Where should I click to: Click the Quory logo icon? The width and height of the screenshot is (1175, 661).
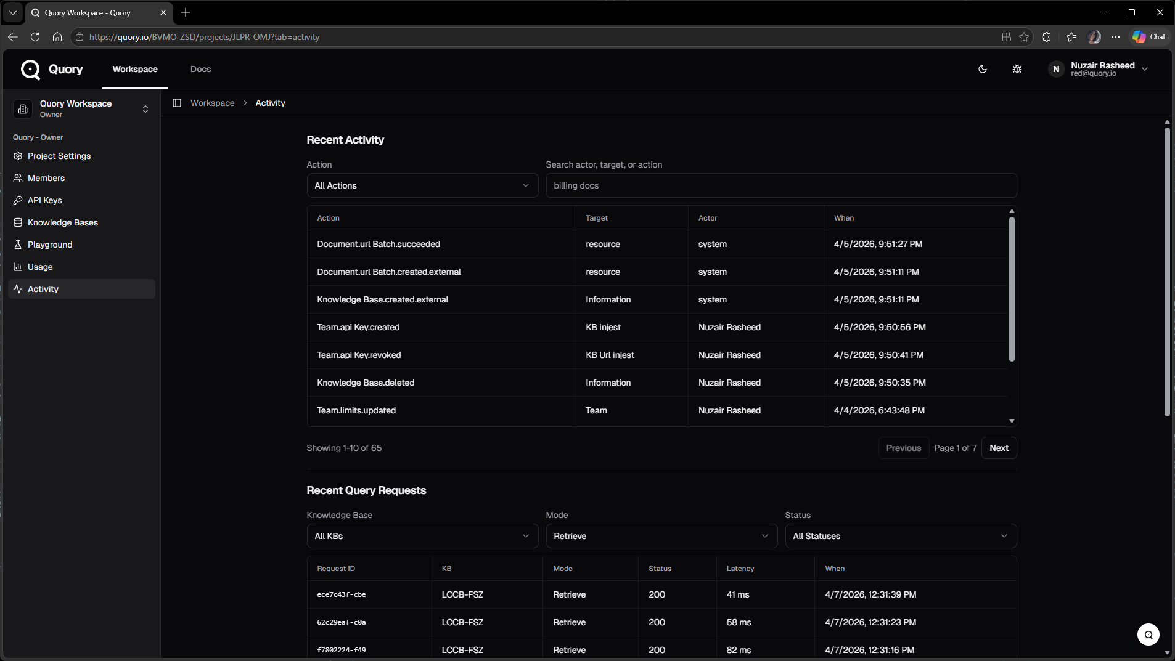pos(30,70)
